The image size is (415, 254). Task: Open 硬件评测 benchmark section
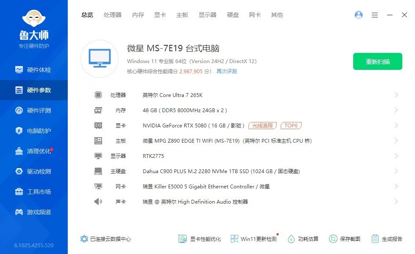point(33,110)
